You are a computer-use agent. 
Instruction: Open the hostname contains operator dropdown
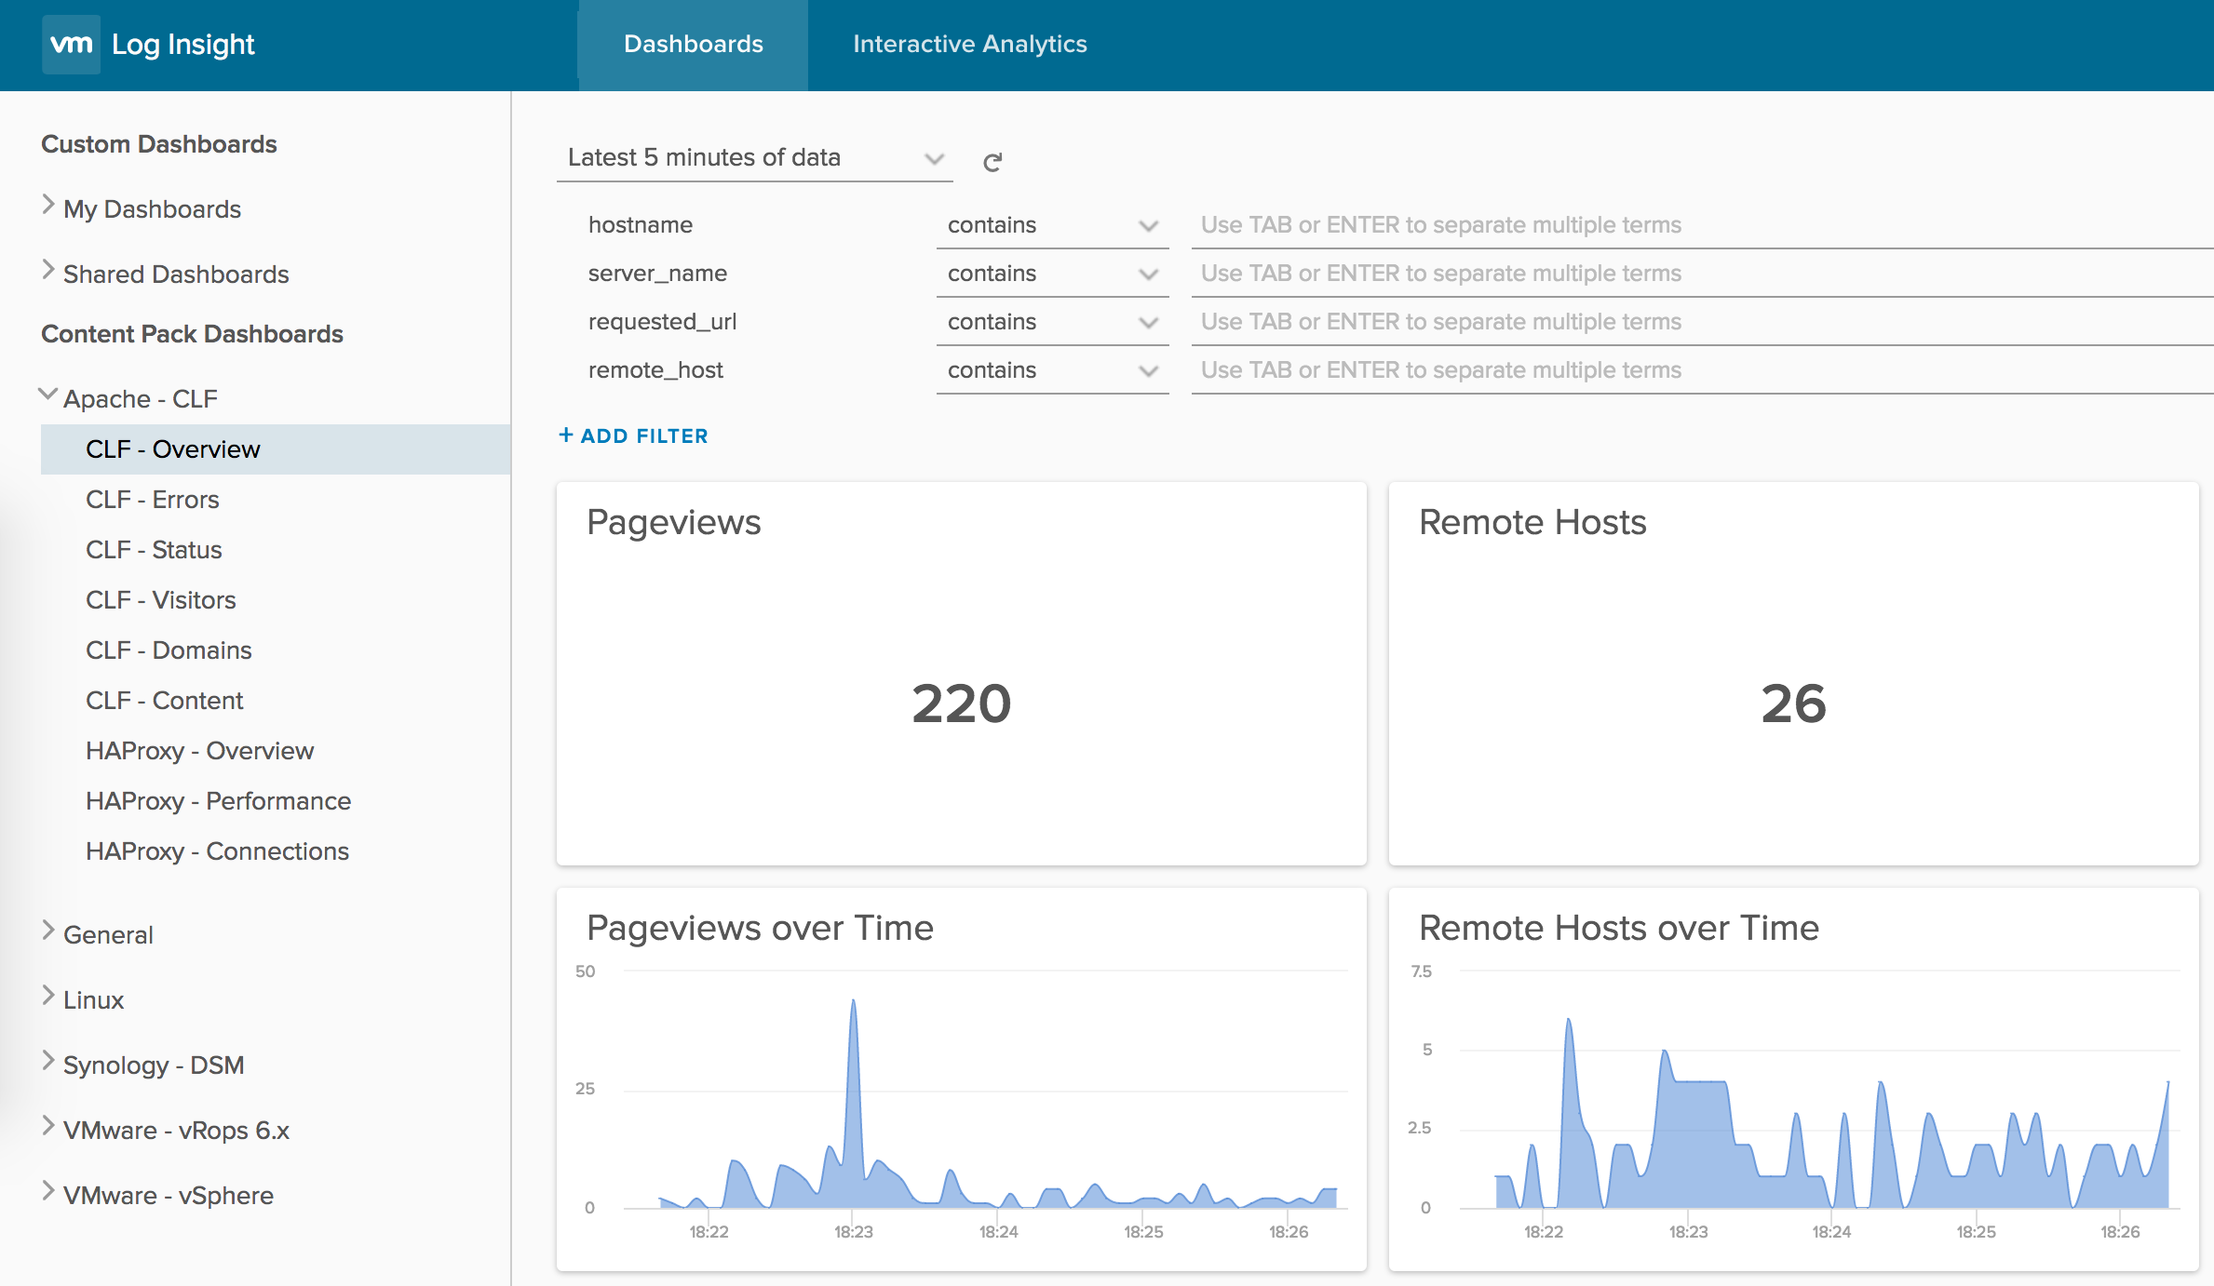pyautogui.click(x=1052, y=225)
